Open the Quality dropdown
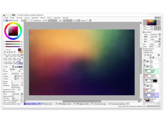The image size is (164, 123). 17,94
